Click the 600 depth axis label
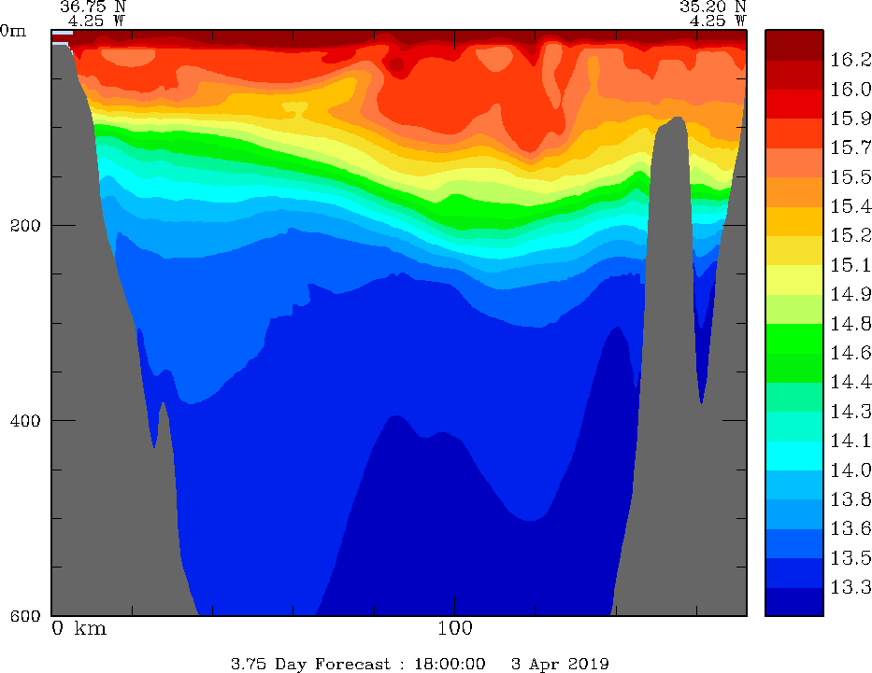 coord(25,615)
